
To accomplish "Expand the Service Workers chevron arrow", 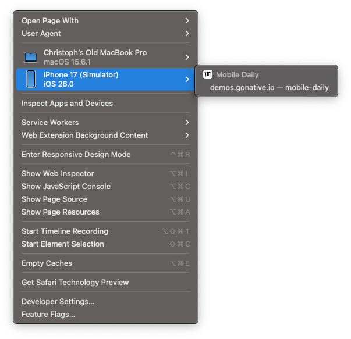I will coord(187,122).
